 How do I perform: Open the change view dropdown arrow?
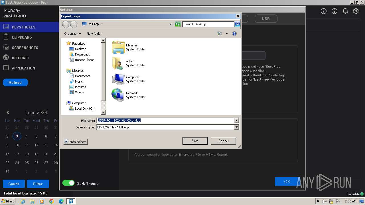227,34
